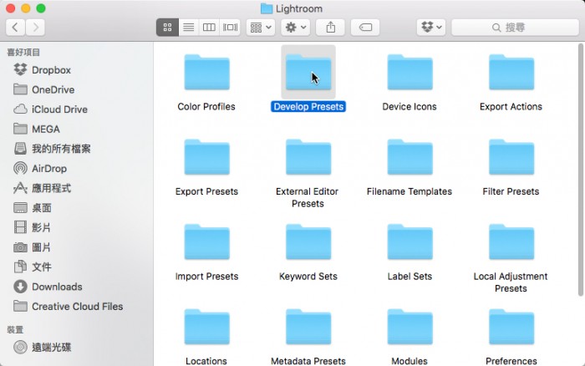Select the Color Profiles folder icon
Screen dimensions: 585x366
pyautogui.click(x=206, y=74)
